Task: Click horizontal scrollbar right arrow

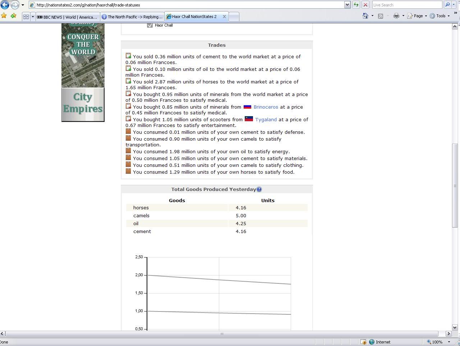Action: pos(448,333)
